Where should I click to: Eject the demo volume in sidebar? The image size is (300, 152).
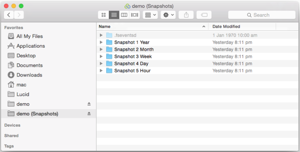point(89,104)
